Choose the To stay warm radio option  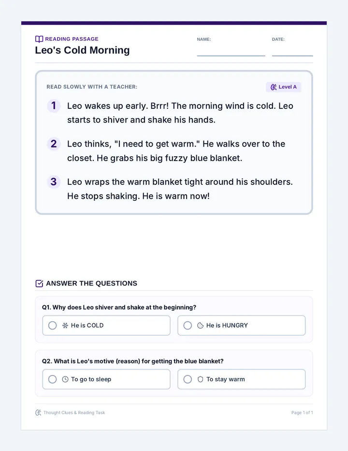(x=188, y=379)
